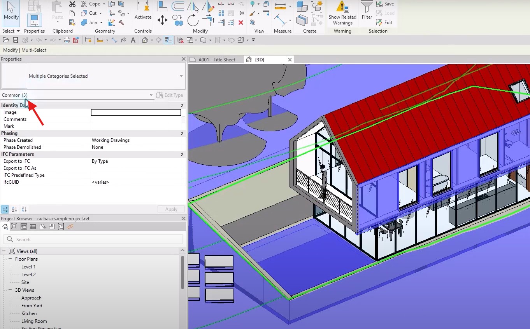This screenshot has width=530, height=329.
Task: Toggle thin lines icon in quick access toolbar
Action: pos(168,40)
